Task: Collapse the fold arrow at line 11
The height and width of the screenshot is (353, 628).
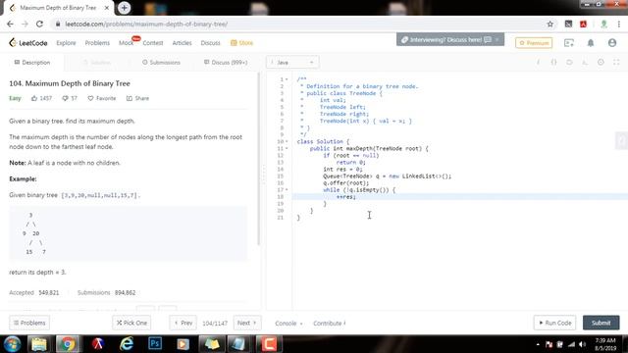Action: coord(287,148)
